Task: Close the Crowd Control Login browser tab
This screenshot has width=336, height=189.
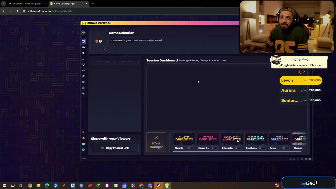Action: 87,4
